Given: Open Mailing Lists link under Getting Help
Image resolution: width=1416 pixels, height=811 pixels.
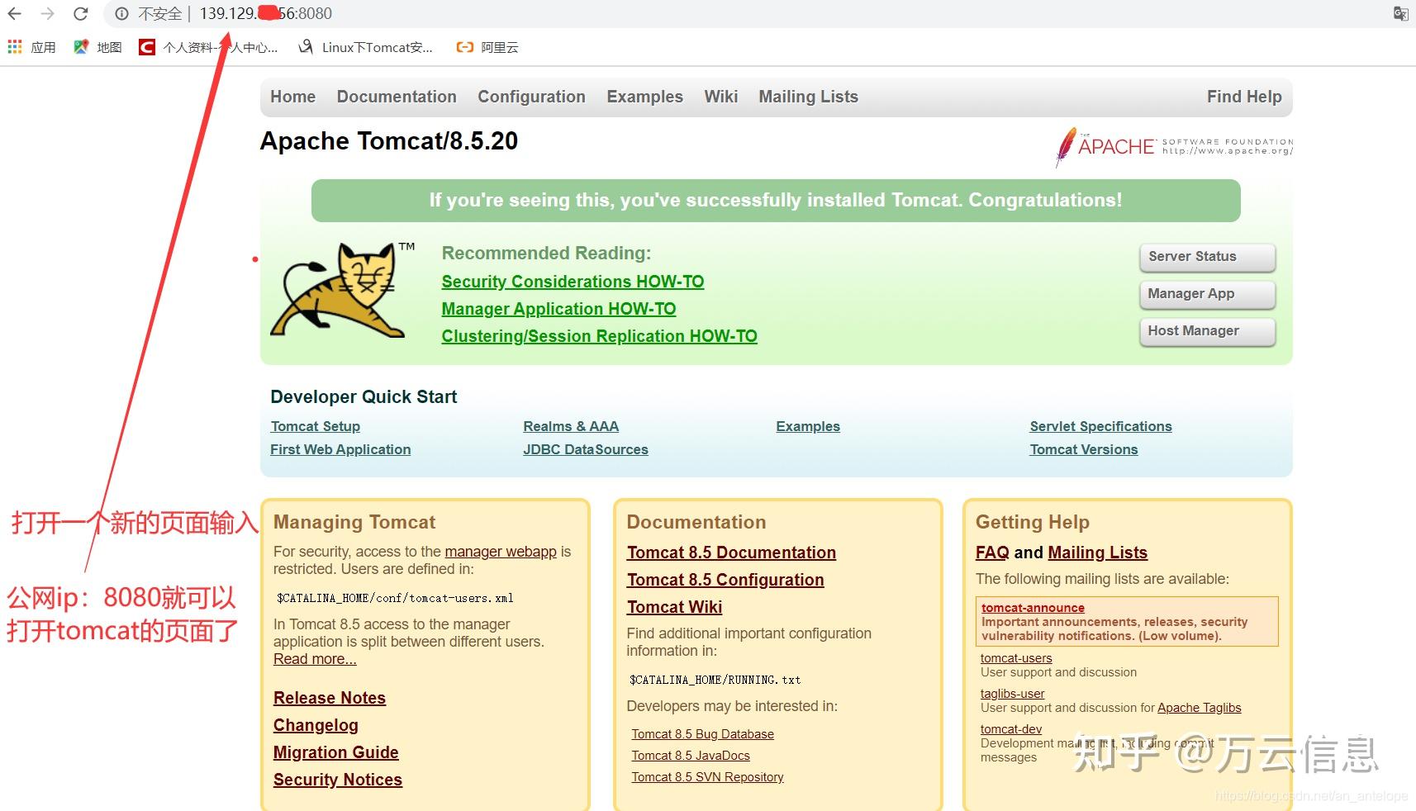Looking at the screenshot, I should pos(1097,553).
